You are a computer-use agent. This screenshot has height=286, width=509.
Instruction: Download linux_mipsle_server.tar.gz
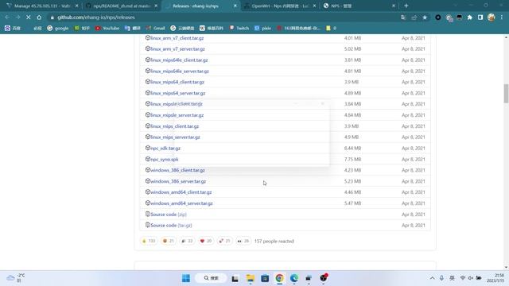(177, 115)
